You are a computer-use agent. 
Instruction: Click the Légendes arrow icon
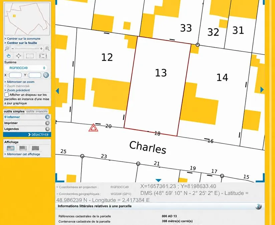47,129
